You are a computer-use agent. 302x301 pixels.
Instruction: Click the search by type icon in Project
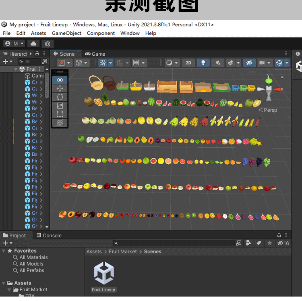[x=248, y=243]
